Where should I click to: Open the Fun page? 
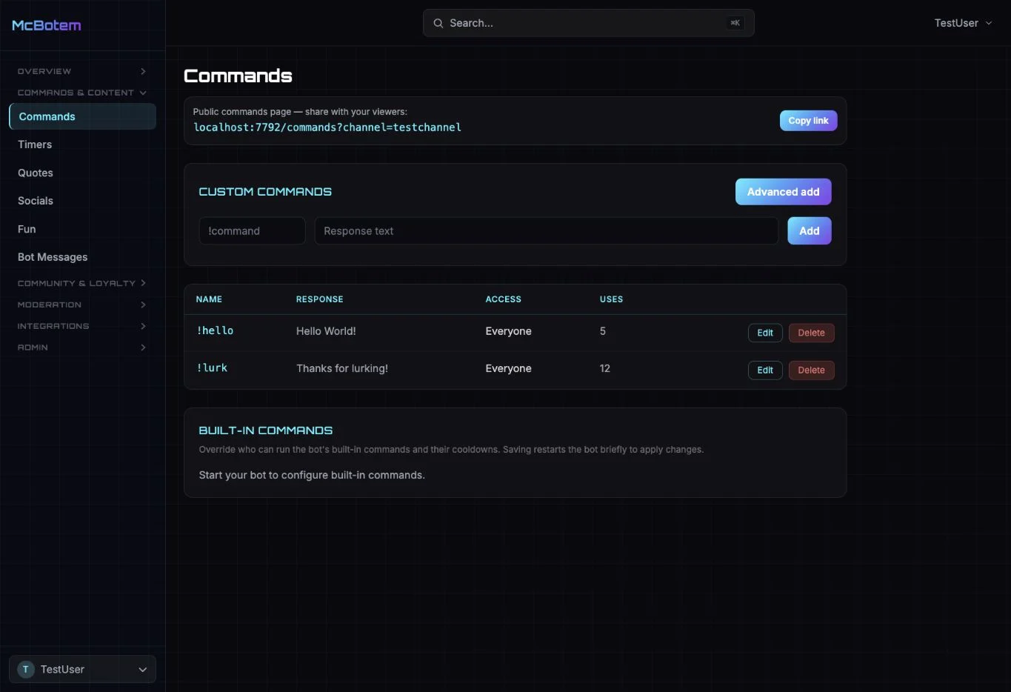82,229
